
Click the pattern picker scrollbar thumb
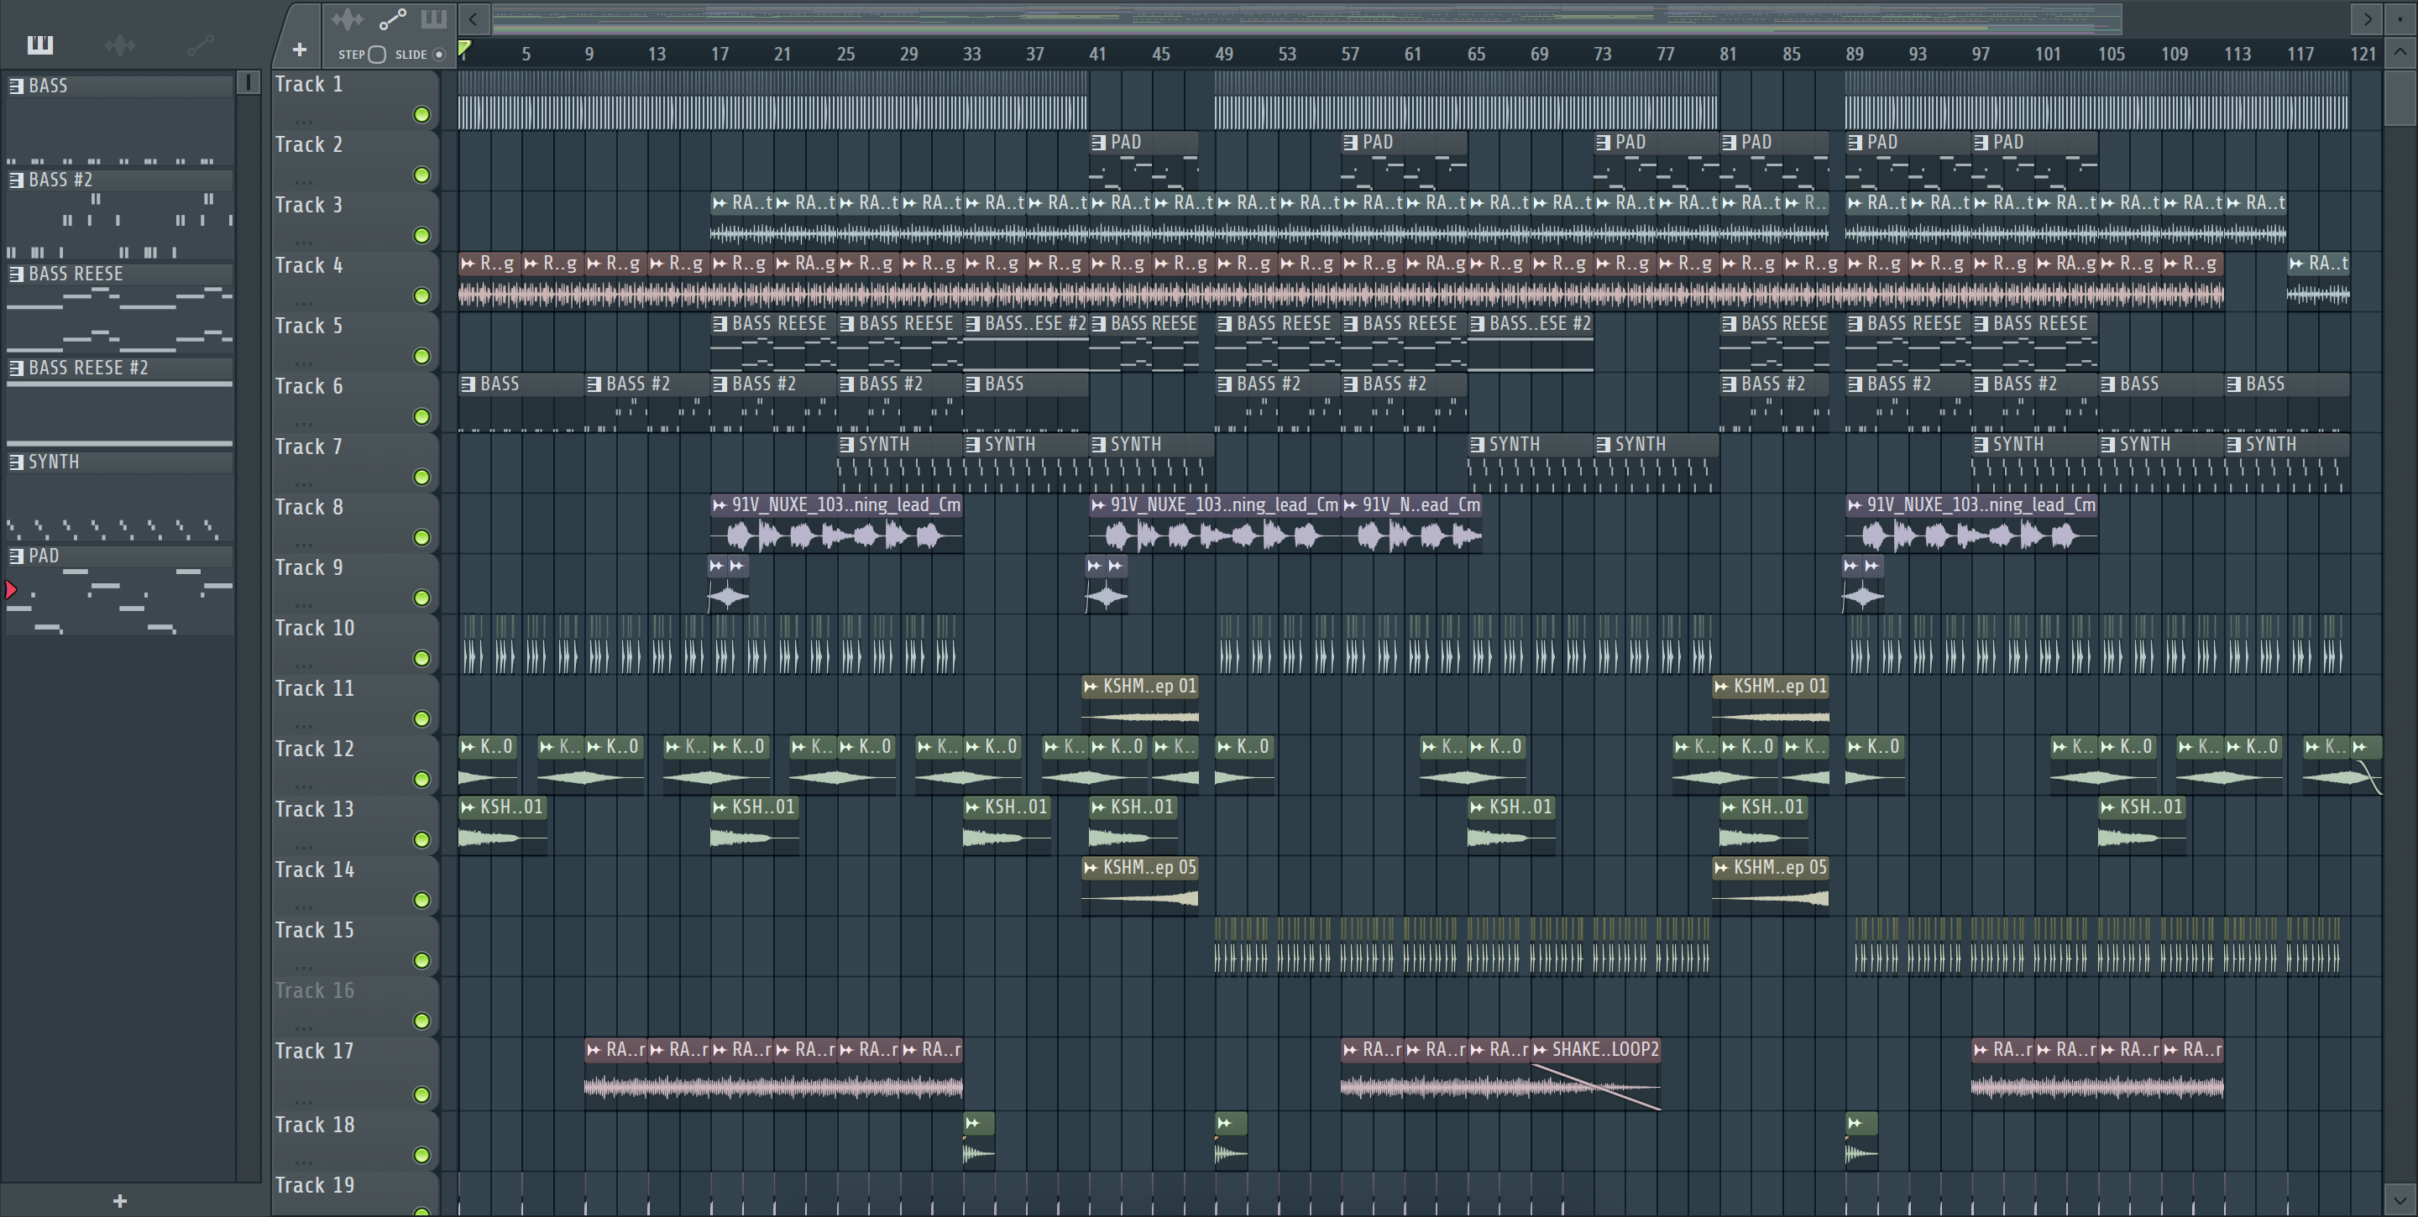(248, 82)
